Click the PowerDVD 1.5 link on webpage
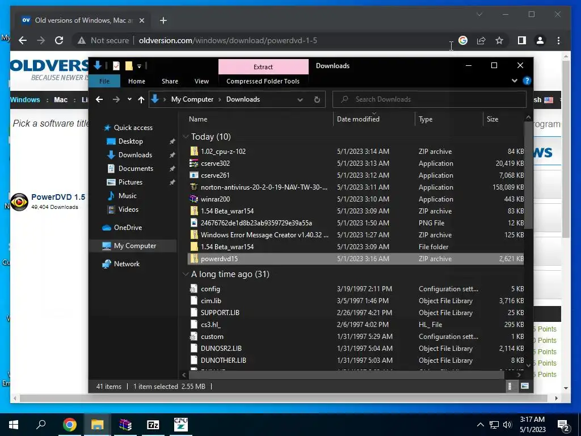The height and width of the screenshot is (436, 581). click(x=58, y=197)
